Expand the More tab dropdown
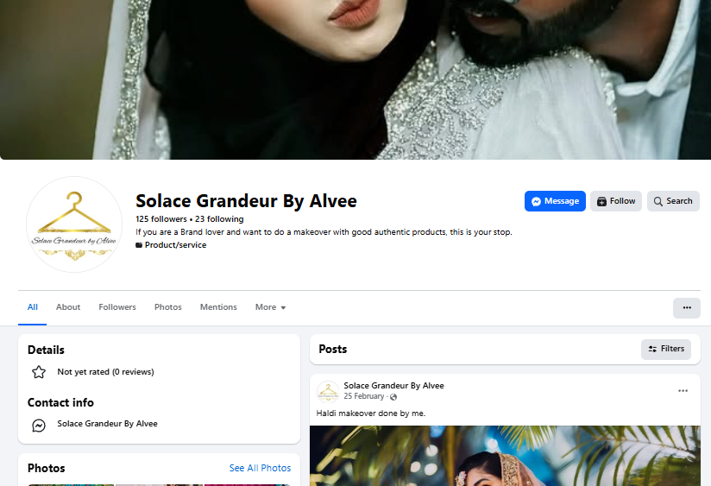This screenshot has width=711, height=486. 270,307
